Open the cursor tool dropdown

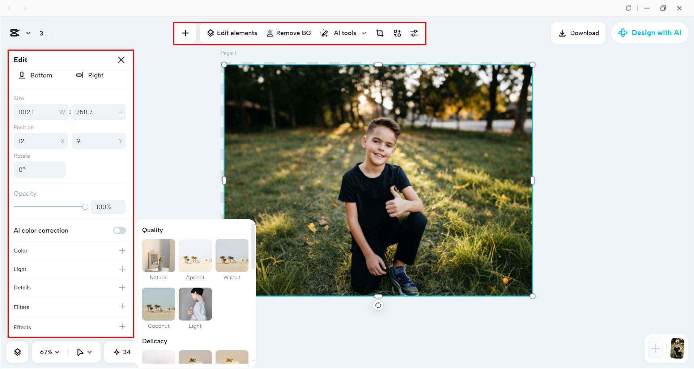84,351
